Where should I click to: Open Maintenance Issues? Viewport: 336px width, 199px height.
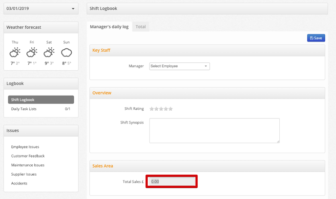click(28, 165)
